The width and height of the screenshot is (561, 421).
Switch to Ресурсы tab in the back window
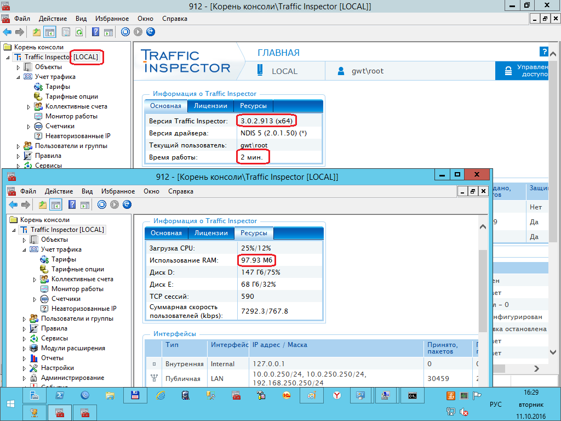click(253, 106)
